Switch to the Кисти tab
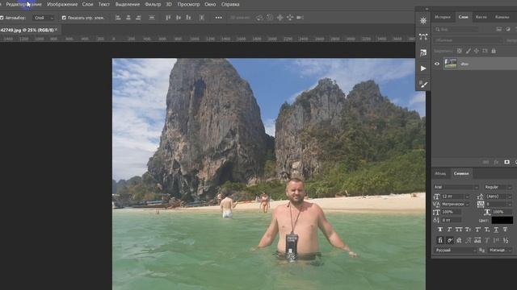517x290 pixels. pos(481,17)
